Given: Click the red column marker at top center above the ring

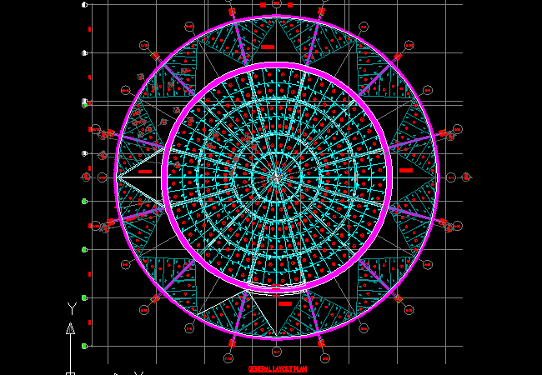Looking at the screenshot, I should [x=263, y=5].
